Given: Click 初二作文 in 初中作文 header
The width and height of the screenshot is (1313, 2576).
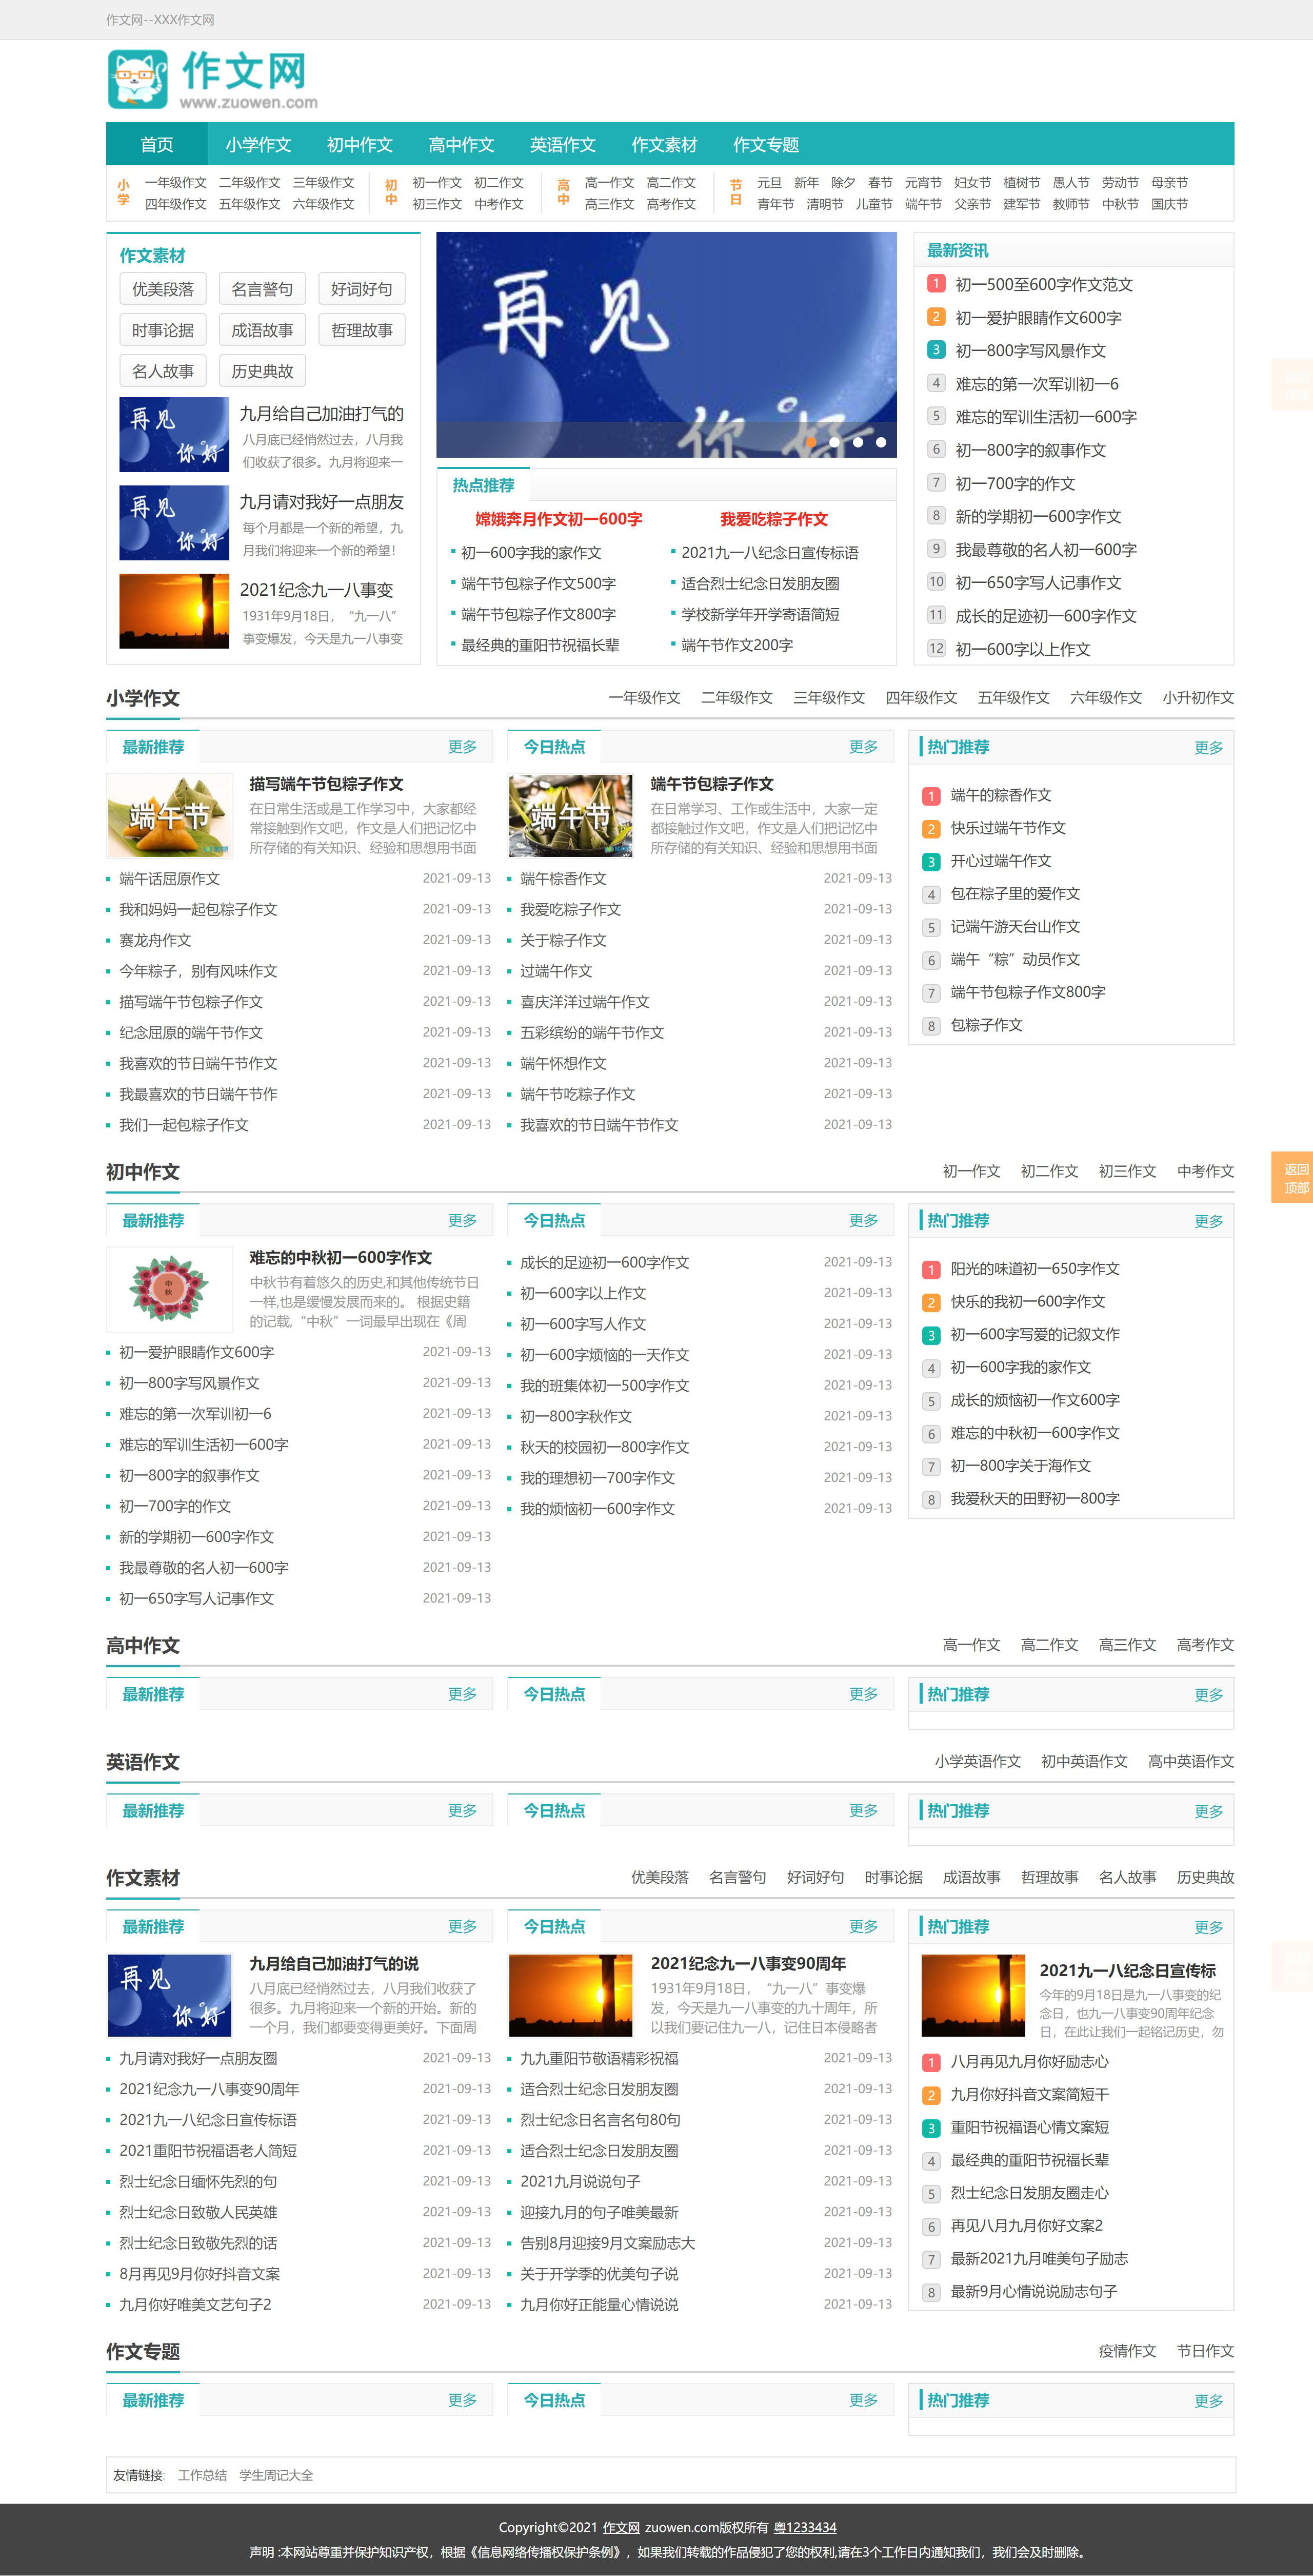Looking at the screenshot, I should [x=1049, y=1171].
